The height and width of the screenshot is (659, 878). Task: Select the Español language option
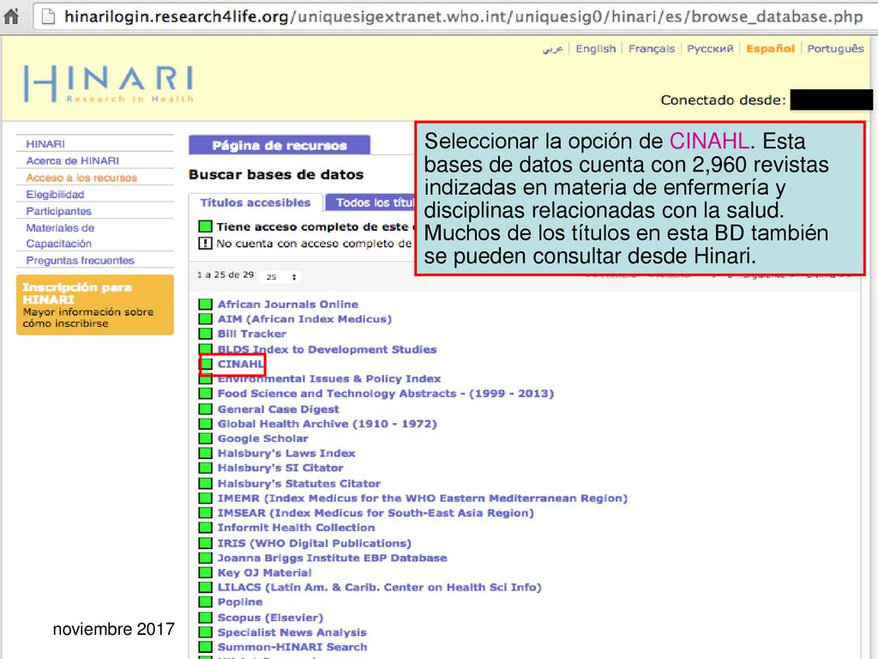point(770,49)
